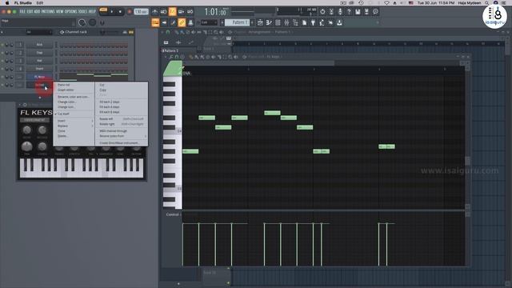The height and width of the screenshot is (288, 512).
Task: Open the Control lane dropdown in piano roll
Action: tap(173, 214)
